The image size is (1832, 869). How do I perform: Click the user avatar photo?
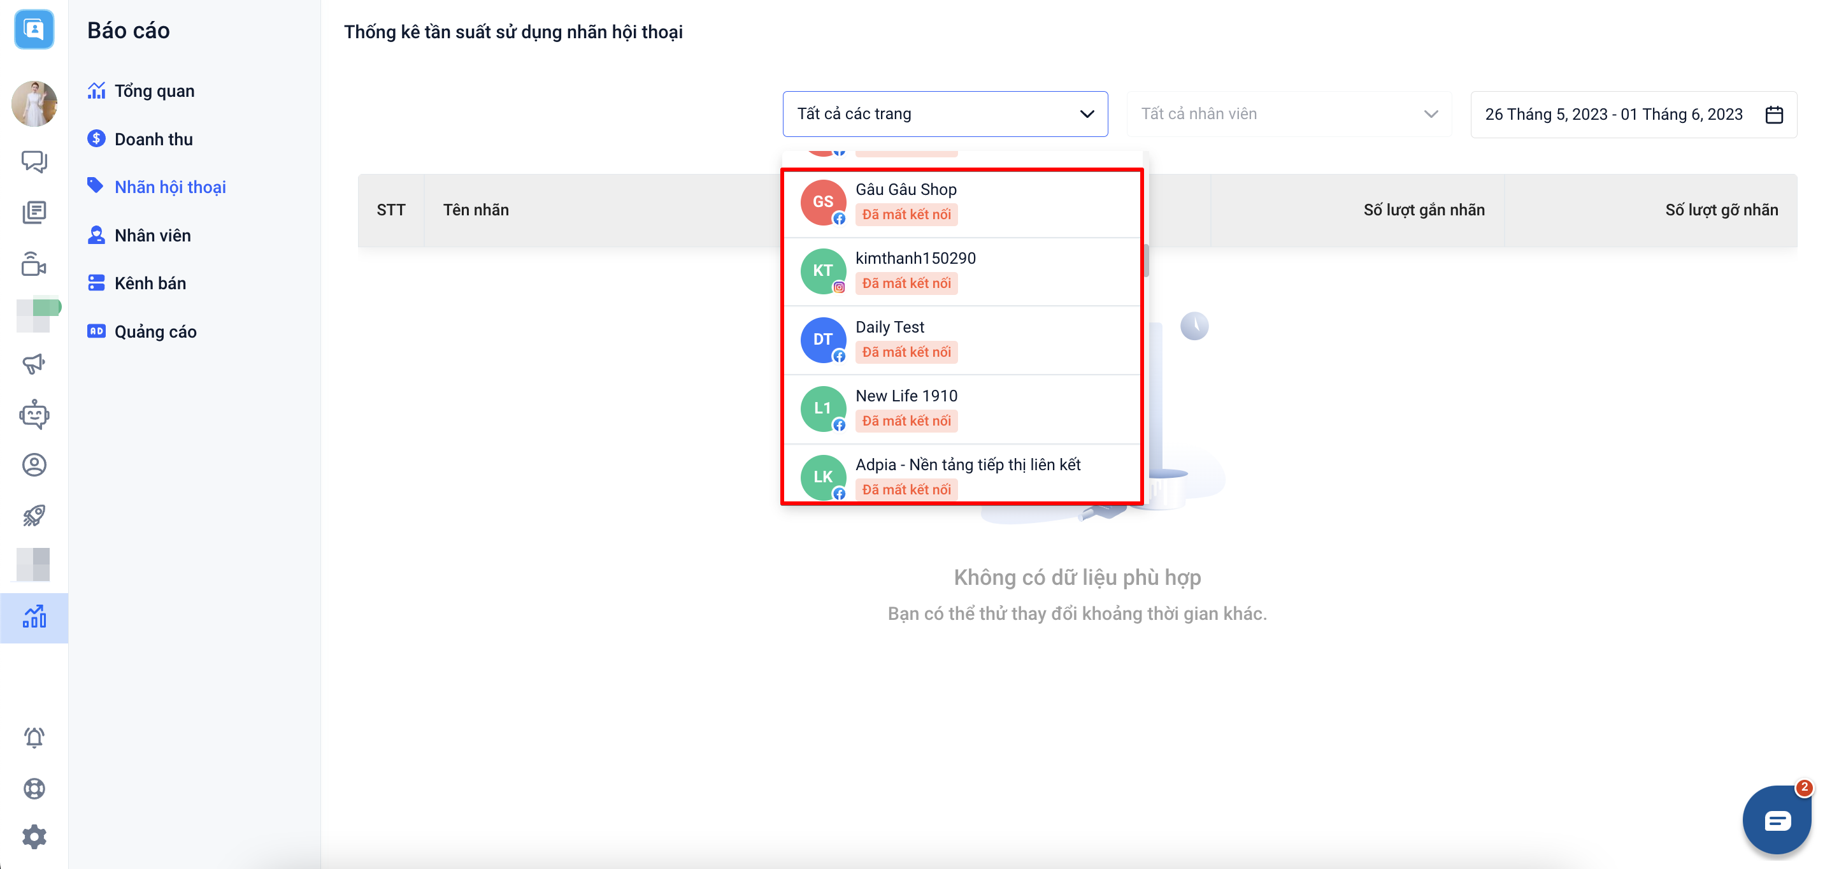[x=34, y=104]
